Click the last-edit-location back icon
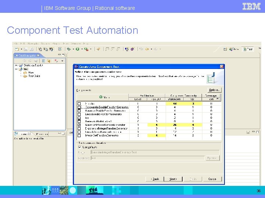 click(x=141, y=49)
